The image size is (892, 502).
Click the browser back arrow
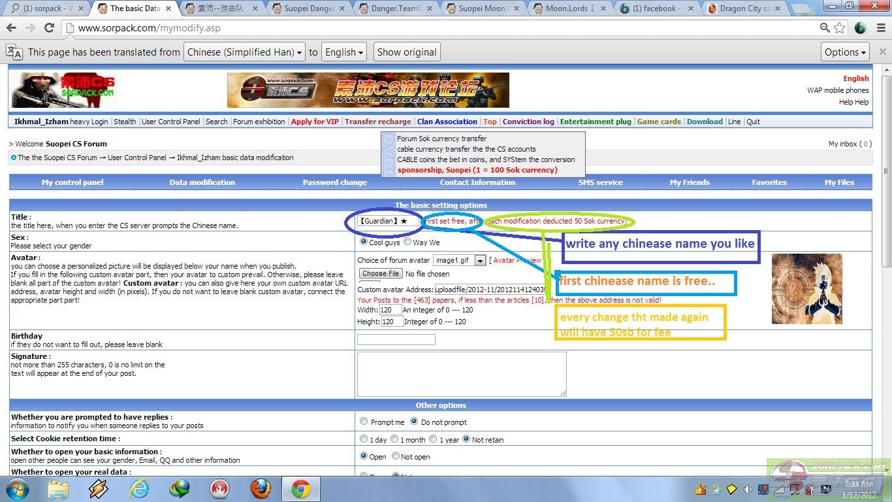12,28
